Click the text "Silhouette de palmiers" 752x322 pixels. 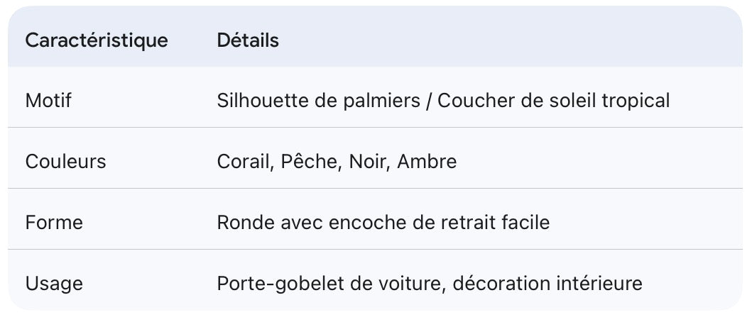[x=319, y=101]
